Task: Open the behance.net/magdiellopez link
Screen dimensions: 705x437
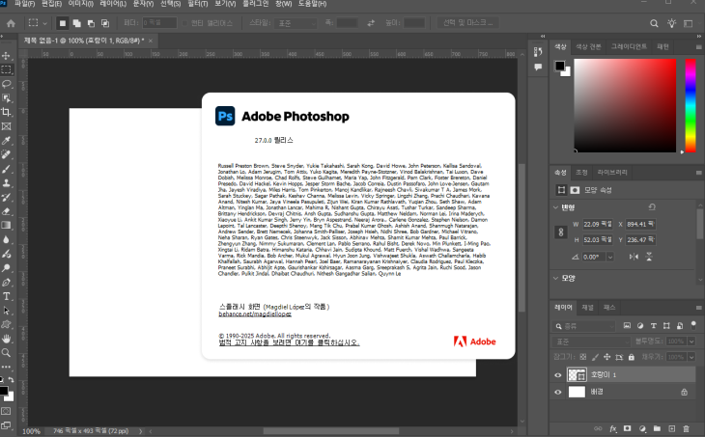Action: pyautogui.click(x=255, y=314)
